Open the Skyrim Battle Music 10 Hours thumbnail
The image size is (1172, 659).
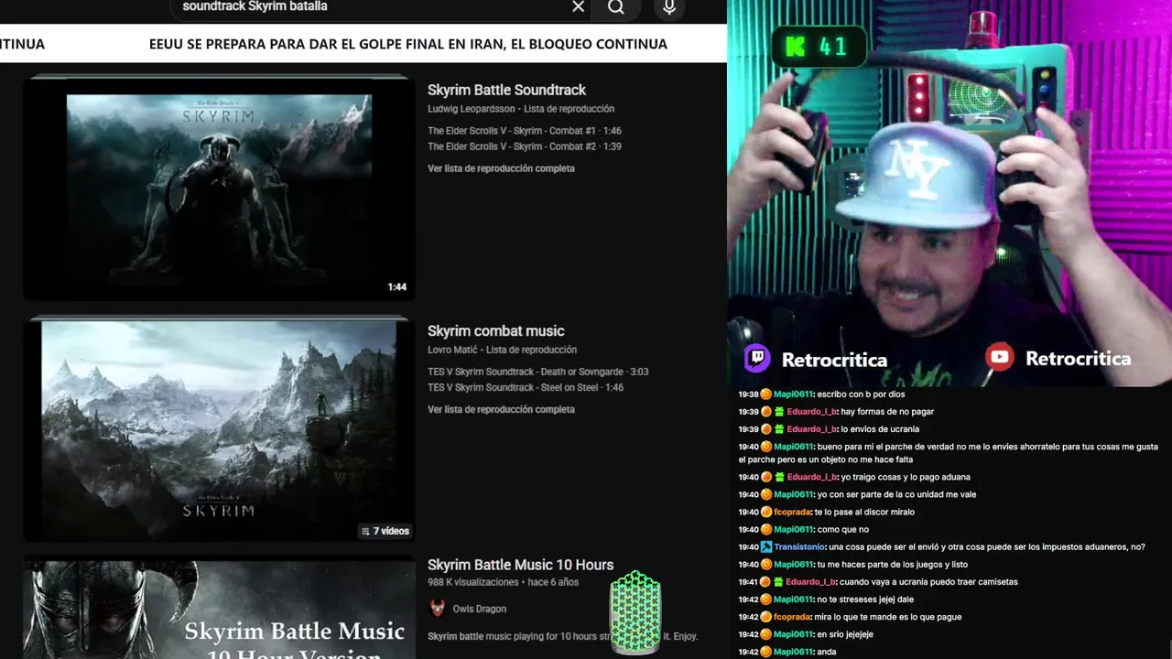[x=219, y=609]
